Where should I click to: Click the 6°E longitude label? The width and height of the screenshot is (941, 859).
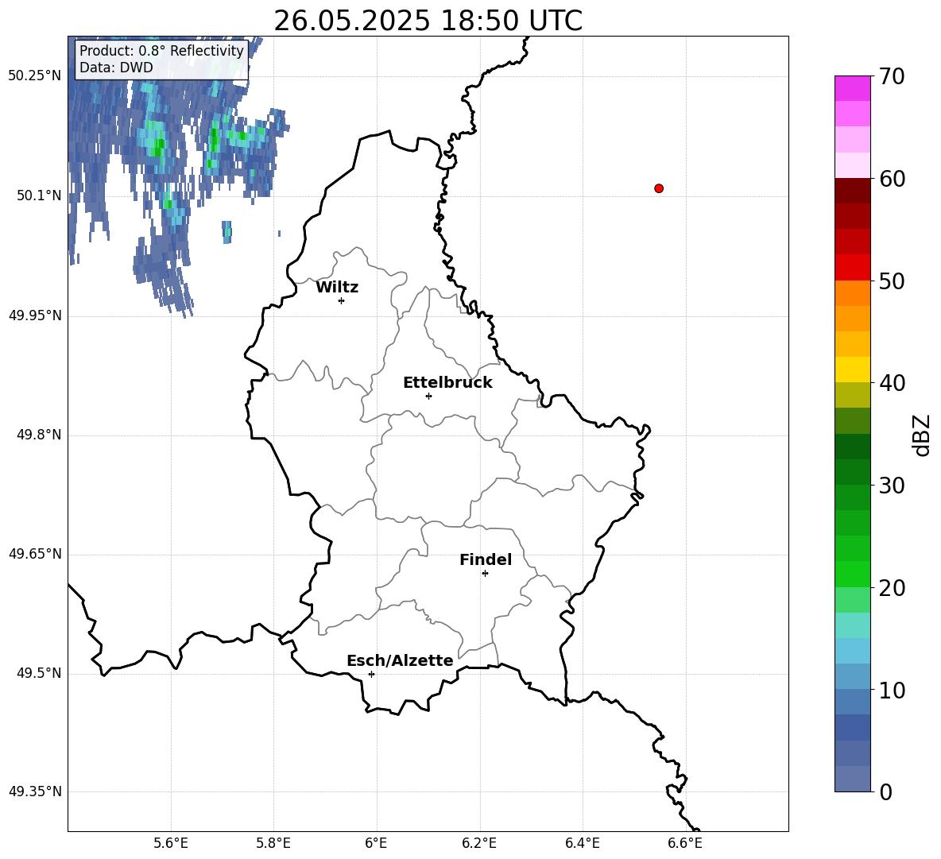(x=376, y=843)
